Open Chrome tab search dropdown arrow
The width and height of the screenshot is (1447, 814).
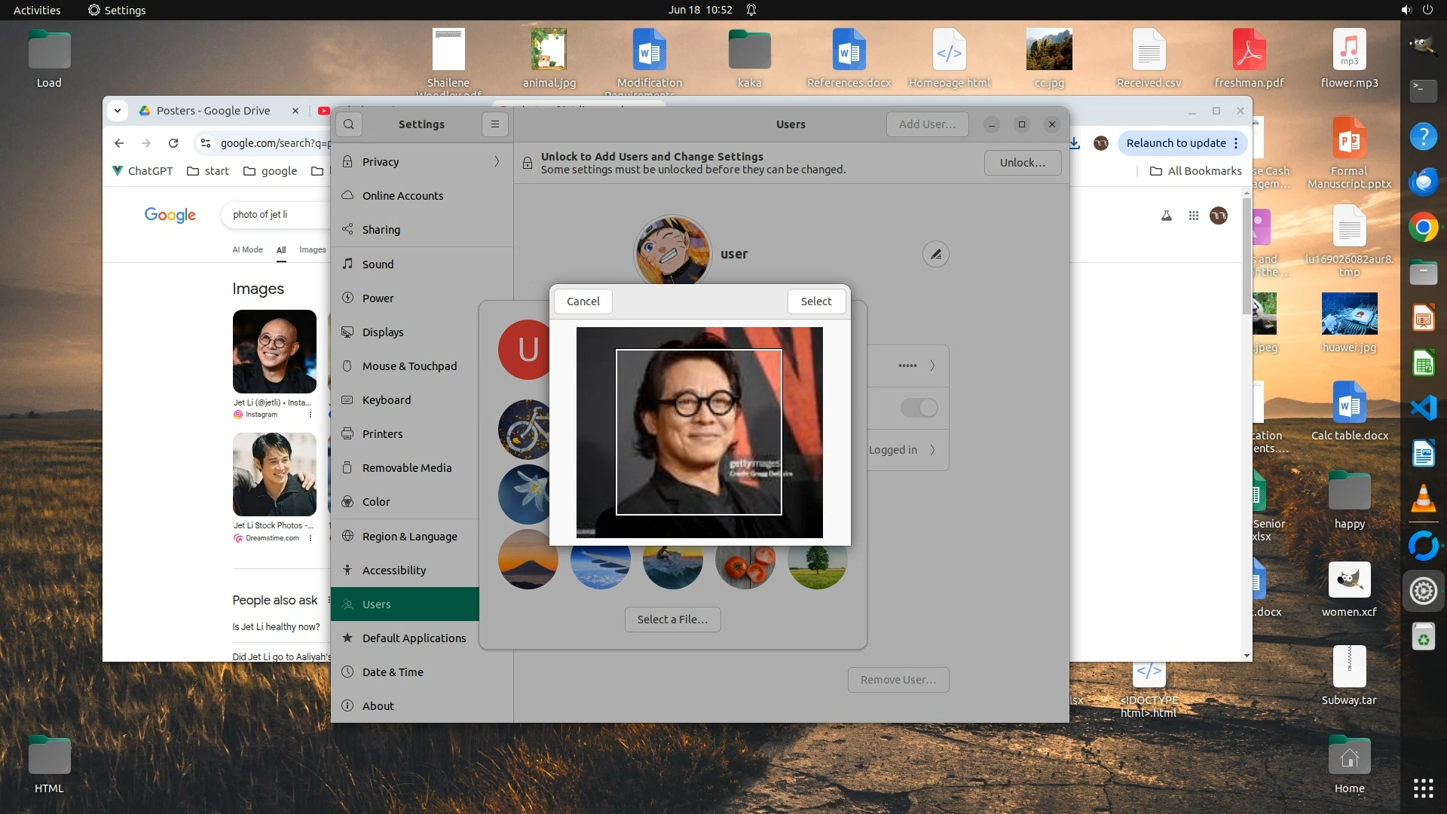118,111
